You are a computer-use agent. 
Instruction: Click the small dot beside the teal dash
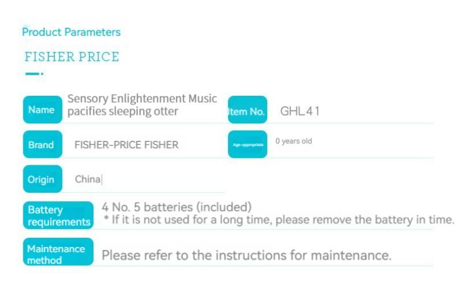point(42,74)
